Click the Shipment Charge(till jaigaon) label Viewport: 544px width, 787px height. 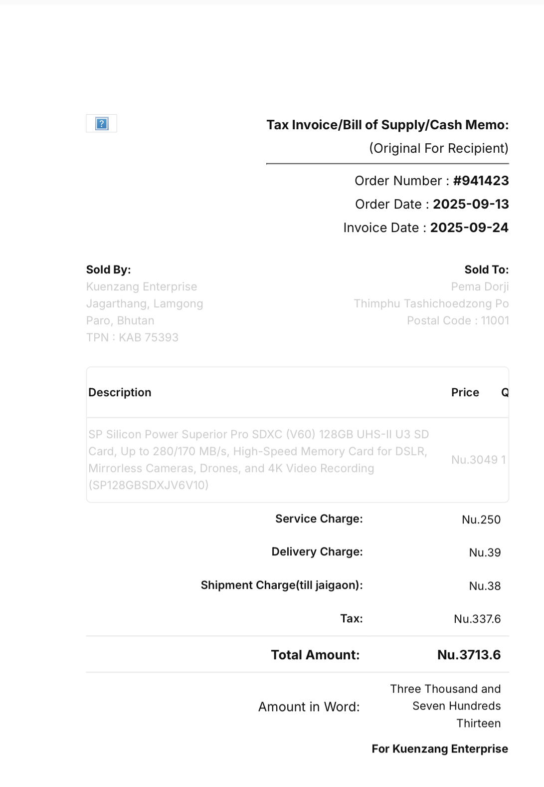click(282, 585)
